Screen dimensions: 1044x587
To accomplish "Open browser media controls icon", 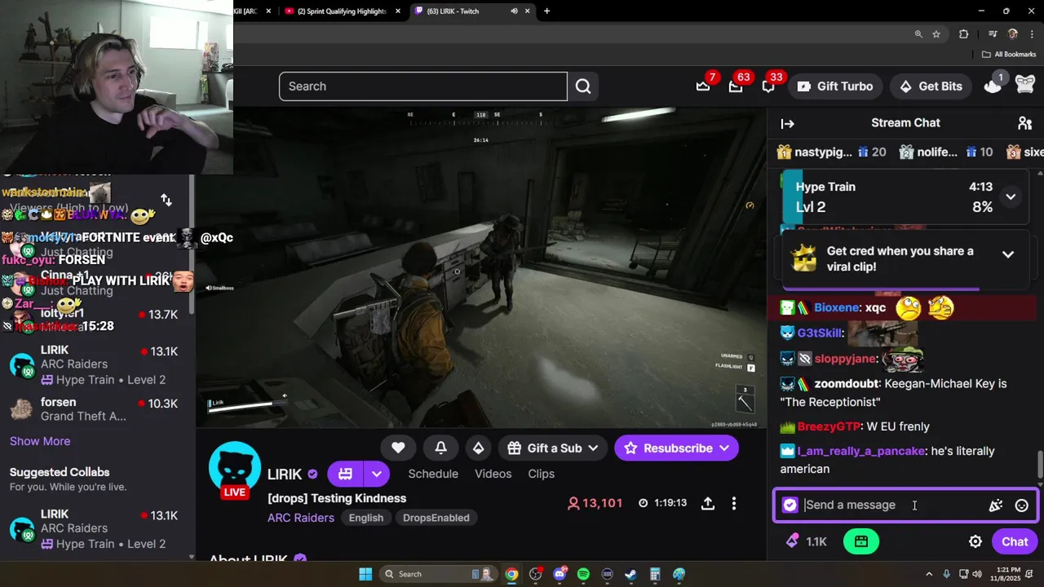I will pyautogui.click(x=993, y=34).
